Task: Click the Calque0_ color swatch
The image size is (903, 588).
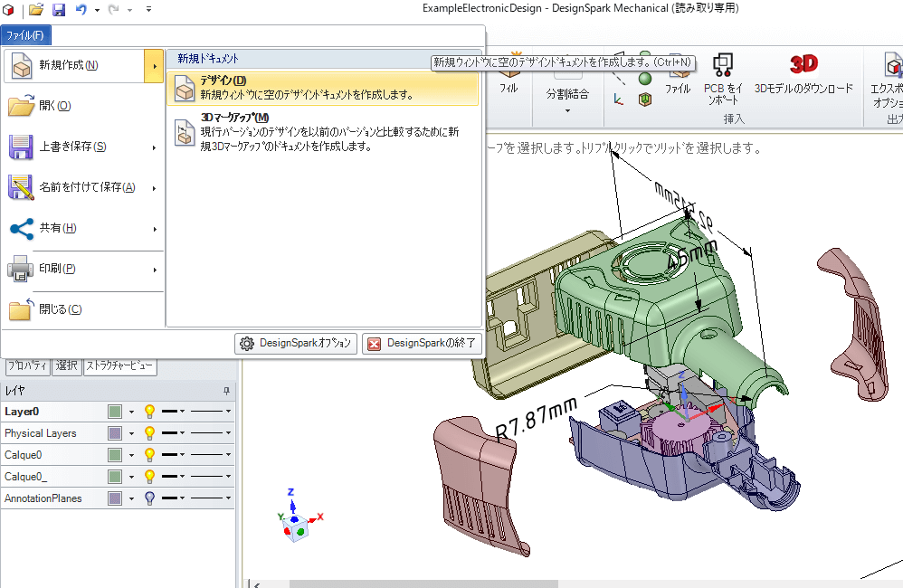Action: [x=115, y=477]
